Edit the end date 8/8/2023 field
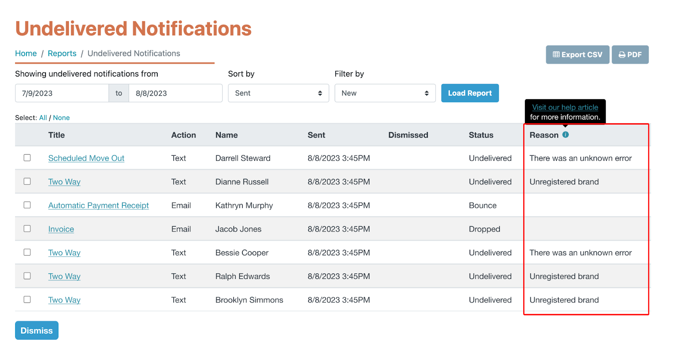Screen dimensions: 673x350 pyautogui.click(x=175, y=93)
